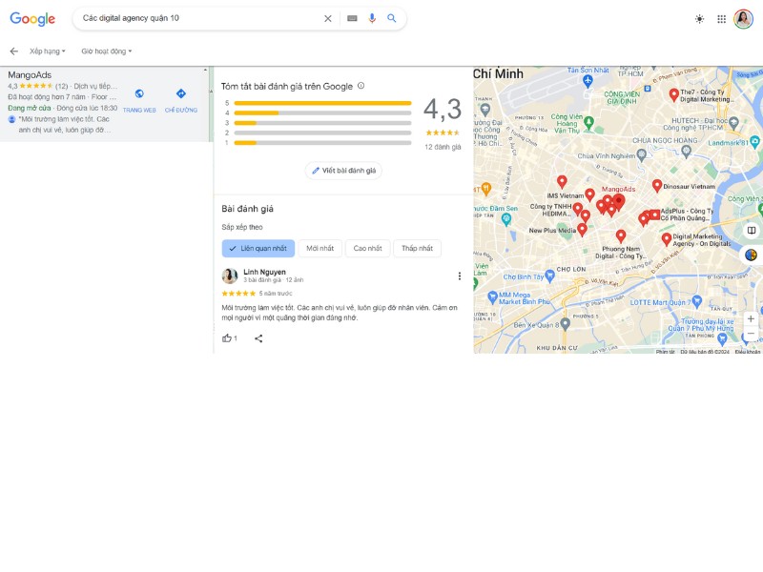Click the blue search magnifier icon
The height and width of the screenshot is (572, 763).
(x=392, y=18)
